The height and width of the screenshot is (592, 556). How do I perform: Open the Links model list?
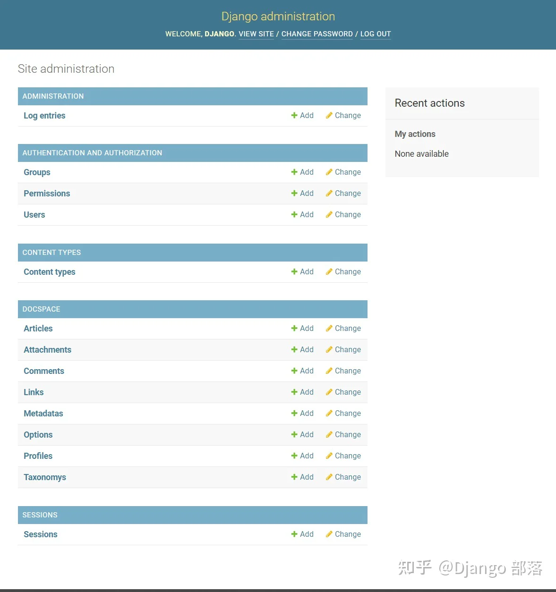coord(34,392)
